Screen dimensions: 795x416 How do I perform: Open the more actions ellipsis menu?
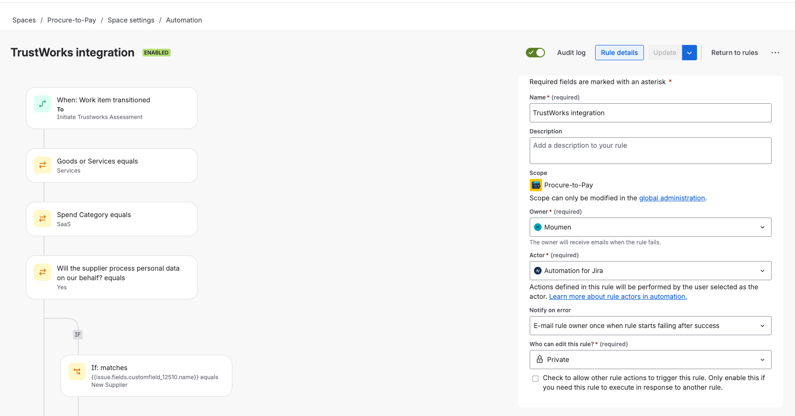coord(775,53)
